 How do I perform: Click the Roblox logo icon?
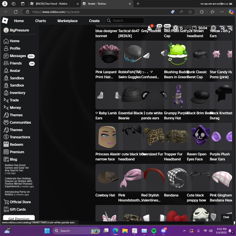pyautogui.click(x=5, y=21)
